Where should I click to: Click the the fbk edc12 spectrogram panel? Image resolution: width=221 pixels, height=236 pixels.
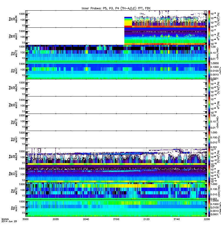pos(116,191)
